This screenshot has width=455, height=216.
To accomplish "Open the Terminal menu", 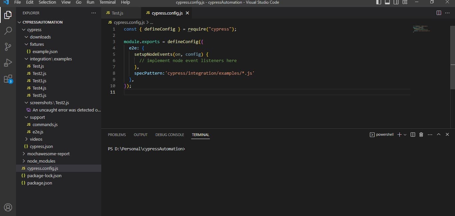I will pyautogui.click(x=108, y=2).
